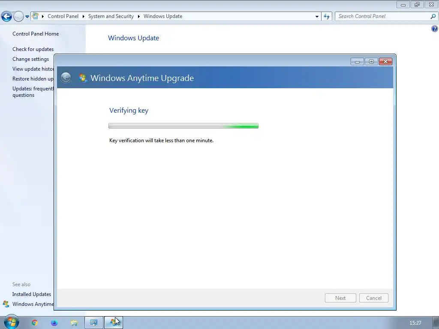The height and width of the screenshot is (329, 439).
Task: Maximize the Anytime Upgrade window
Action: [371, 62]
